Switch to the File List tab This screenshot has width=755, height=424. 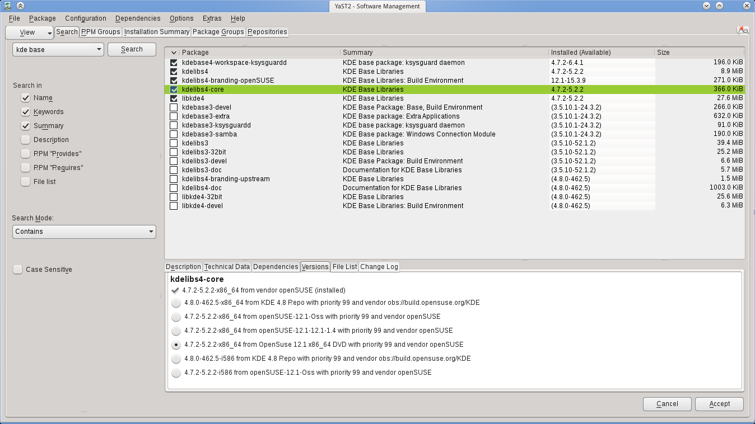[x=344, y=266]
